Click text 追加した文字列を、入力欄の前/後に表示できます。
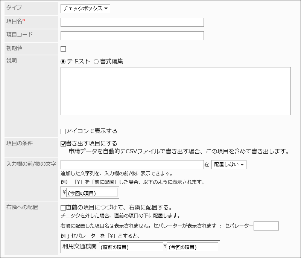The width and height of the screenshot is (301, 258). (117, 174)
